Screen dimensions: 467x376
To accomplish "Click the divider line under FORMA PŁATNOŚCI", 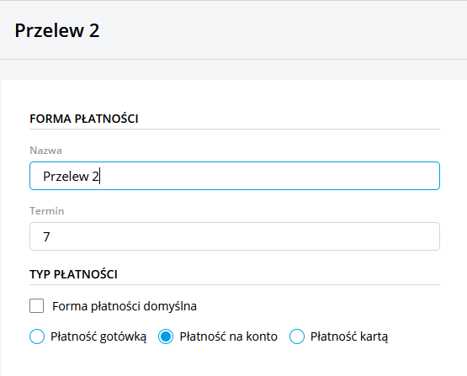I will click(x=235, y=130).
